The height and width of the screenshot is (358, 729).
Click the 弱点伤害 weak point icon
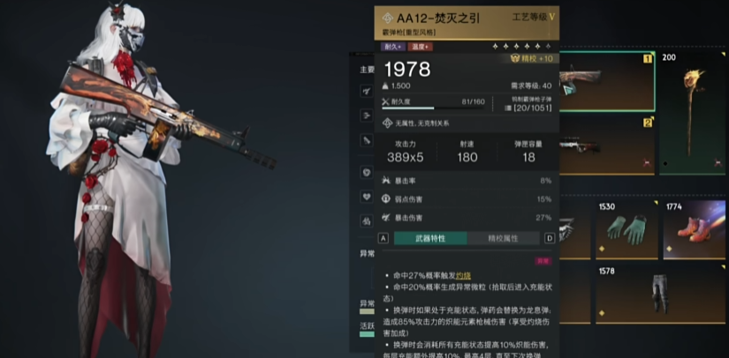point(385,199)
